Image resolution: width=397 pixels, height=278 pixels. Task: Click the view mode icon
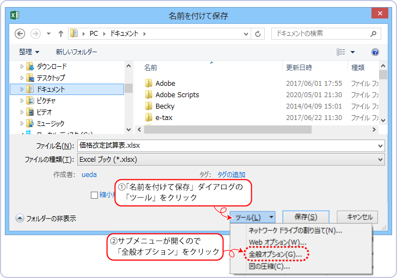click(x=340, y=52)
